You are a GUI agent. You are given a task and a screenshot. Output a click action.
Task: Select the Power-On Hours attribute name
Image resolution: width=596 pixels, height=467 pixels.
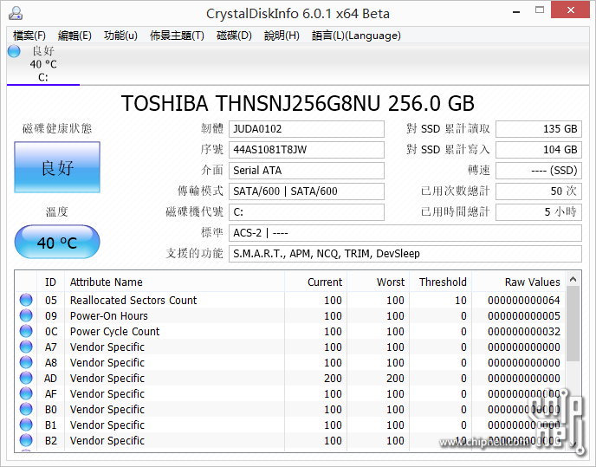108,315
